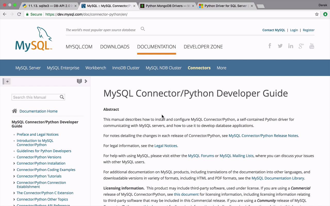This screenshot has height=206, width=330.
Task: Select the Connectors tab in navigation bar
Action: point(199,68)
